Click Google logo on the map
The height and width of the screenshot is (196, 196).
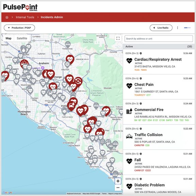click(7, 192)
